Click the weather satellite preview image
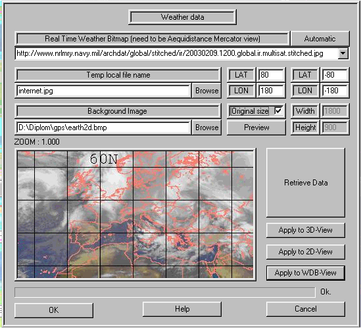The height and width of the screenshot is (328, 361). tap(135, 214)
